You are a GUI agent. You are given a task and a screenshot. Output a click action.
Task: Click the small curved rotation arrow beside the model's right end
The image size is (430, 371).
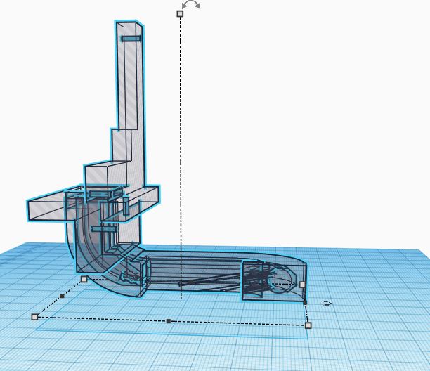point(327,303)
